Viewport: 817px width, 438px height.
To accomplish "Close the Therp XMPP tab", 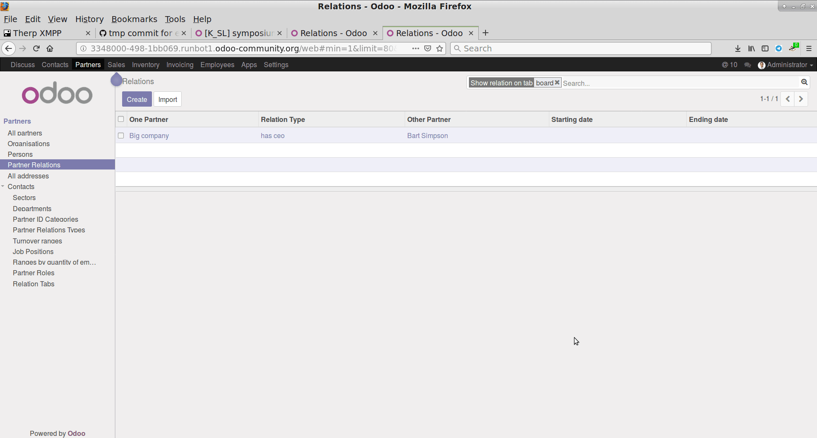I will coord(88,33).
